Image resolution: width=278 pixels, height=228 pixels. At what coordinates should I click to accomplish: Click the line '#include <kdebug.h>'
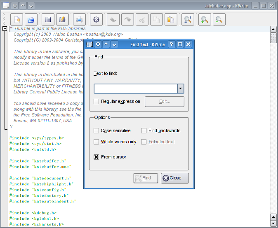tap(33, 213)
